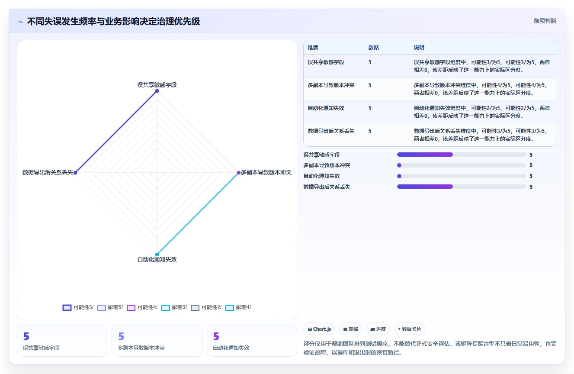The width and height of the screenshot is (574, 374).
Task: Click the 误共享敏感字段 radar axis label
Action: click(157, 85)
